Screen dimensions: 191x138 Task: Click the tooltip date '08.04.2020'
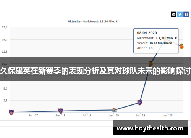pos(147,33)
